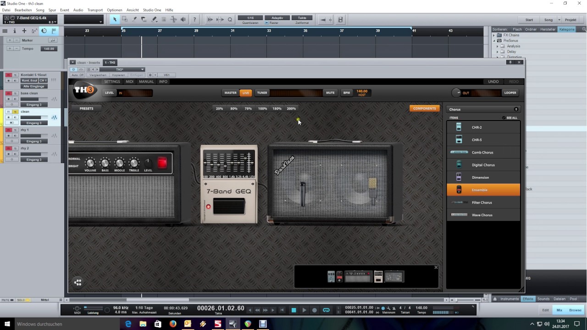Solo the clean track

[15, 112]
